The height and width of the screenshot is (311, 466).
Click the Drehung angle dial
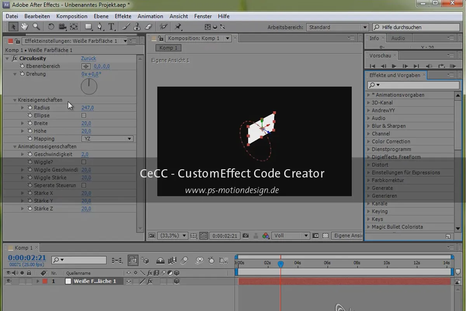pos(89,86)
